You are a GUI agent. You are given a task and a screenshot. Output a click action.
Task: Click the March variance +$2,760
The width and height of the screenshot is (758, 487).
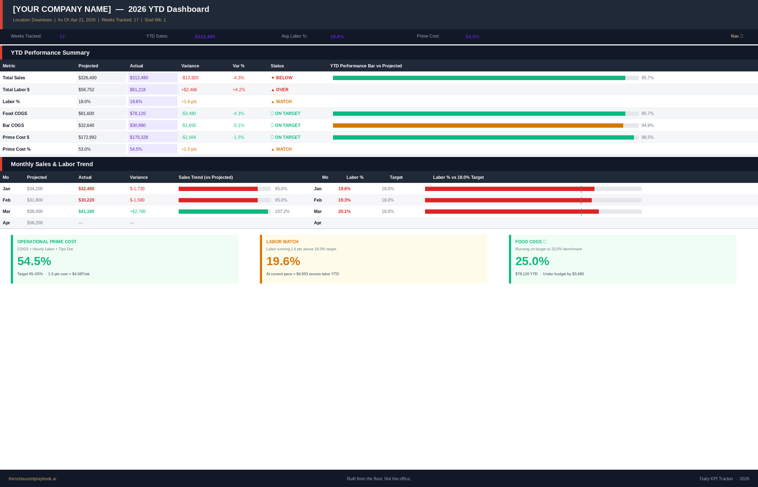click(x=138, y=212)
